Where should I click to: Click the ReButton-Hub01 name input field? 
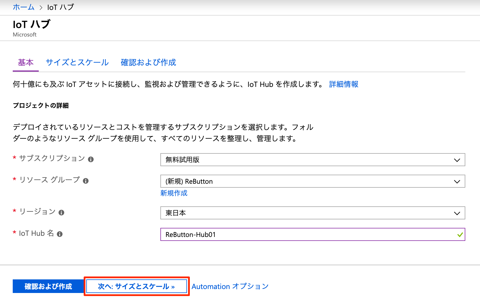(313, 234)
